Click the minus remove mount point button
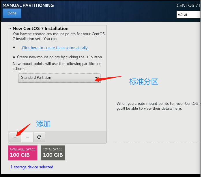202x177 pixels. click(27, 137)
